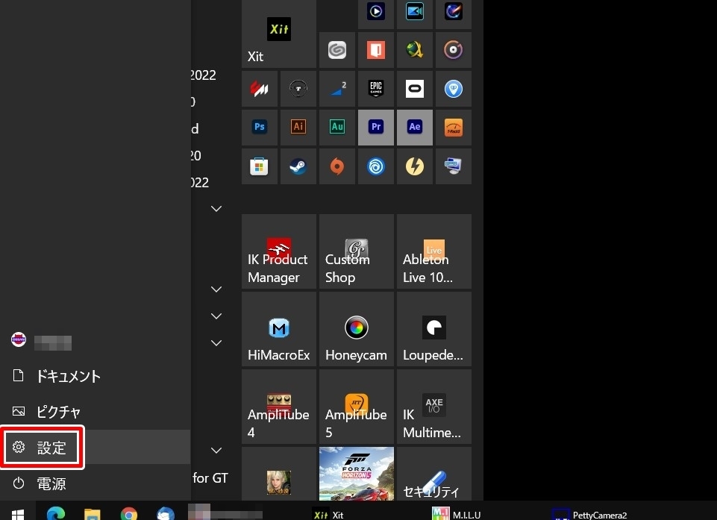The height and width of the screenshot is (520, 717).
Task: Open 設定 (Settings) from the Start menu
Action: 43,448
